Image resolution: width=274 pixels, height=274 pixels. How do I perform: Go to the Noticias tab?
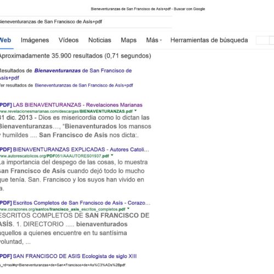click(100, 40)
